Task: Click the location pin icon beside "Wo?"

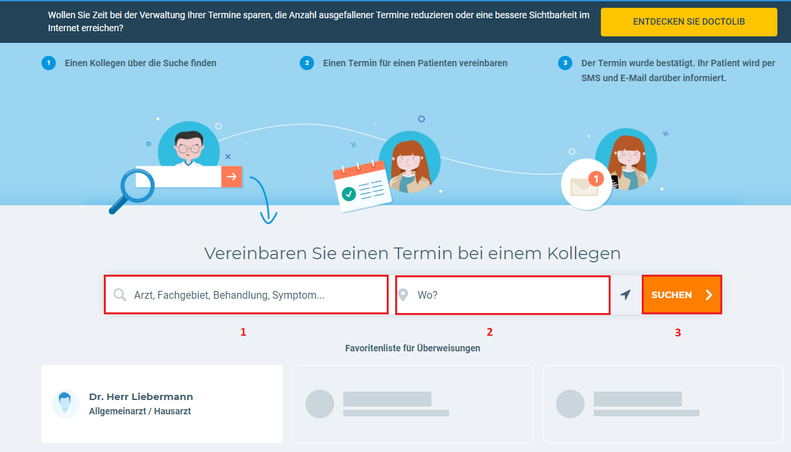Action: point(403,295)
